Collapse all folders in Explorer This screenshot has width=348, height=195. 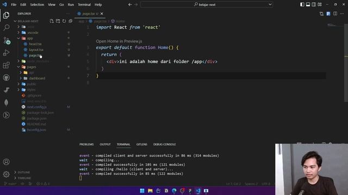click(x=71, y=21)
